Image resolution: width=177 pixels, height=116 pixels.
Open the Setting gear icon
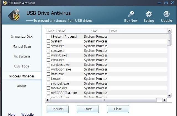point(149,14)
